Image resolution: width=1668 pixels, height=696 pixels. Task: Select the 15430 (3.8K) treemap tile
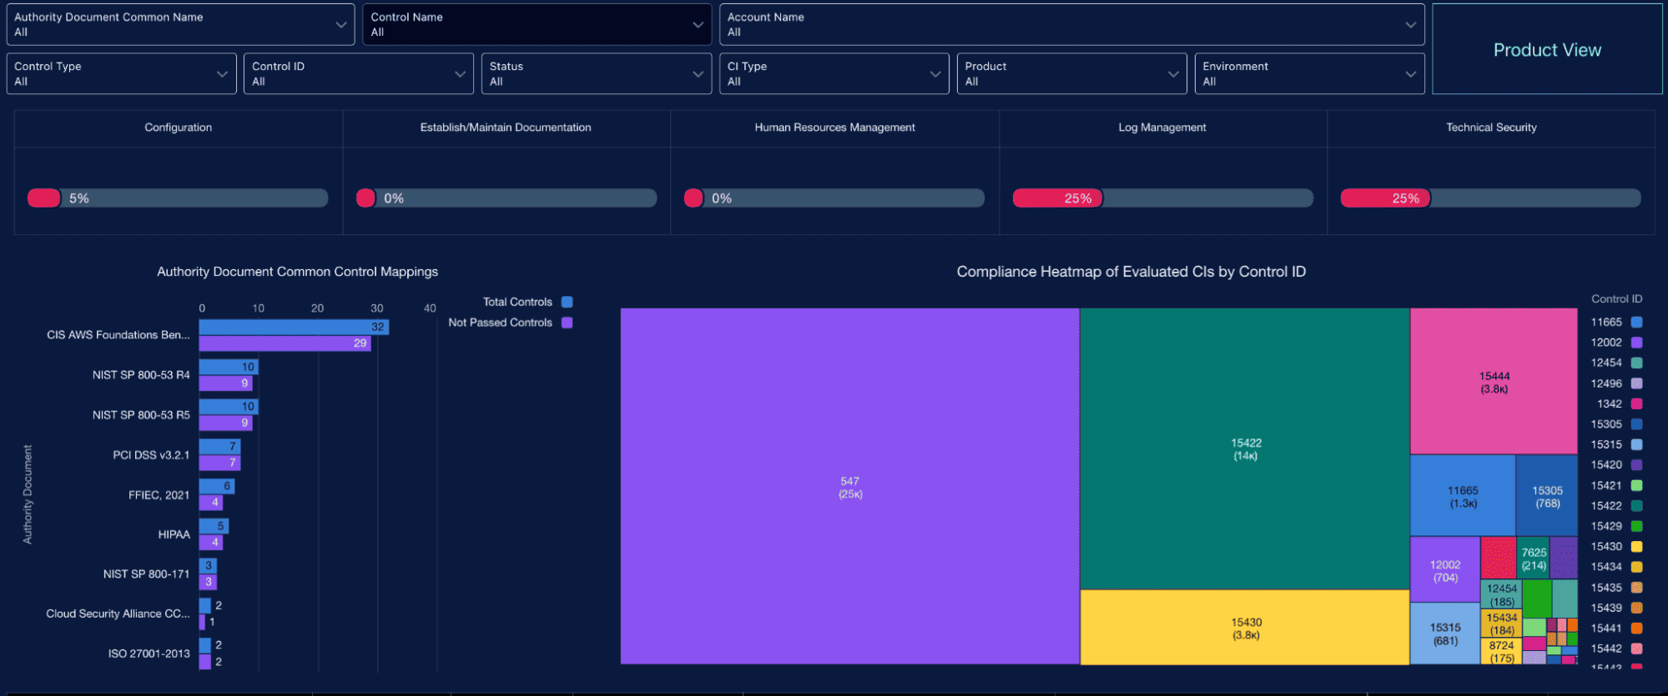pyautogui.click(x=1245, y=628)
